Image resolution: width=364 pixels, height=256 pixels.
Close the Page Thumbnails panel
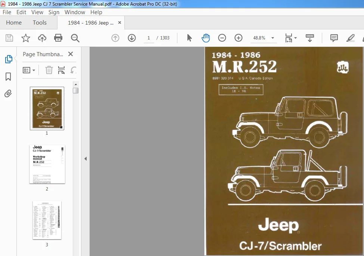click(71, 54)
